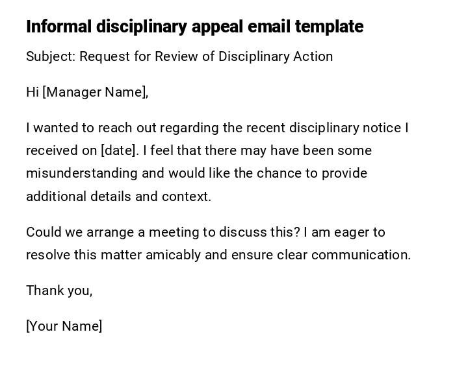Click the heading 'Informal disciplinary appeal email template'

[x=194, y=27]
